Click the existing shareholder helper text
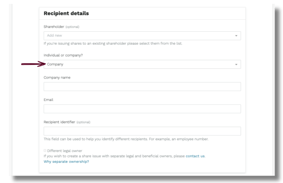 [113, 44]
